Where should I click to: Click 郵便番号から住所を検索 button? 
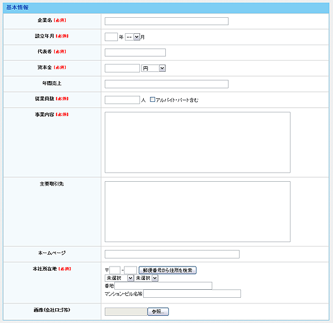168,270
